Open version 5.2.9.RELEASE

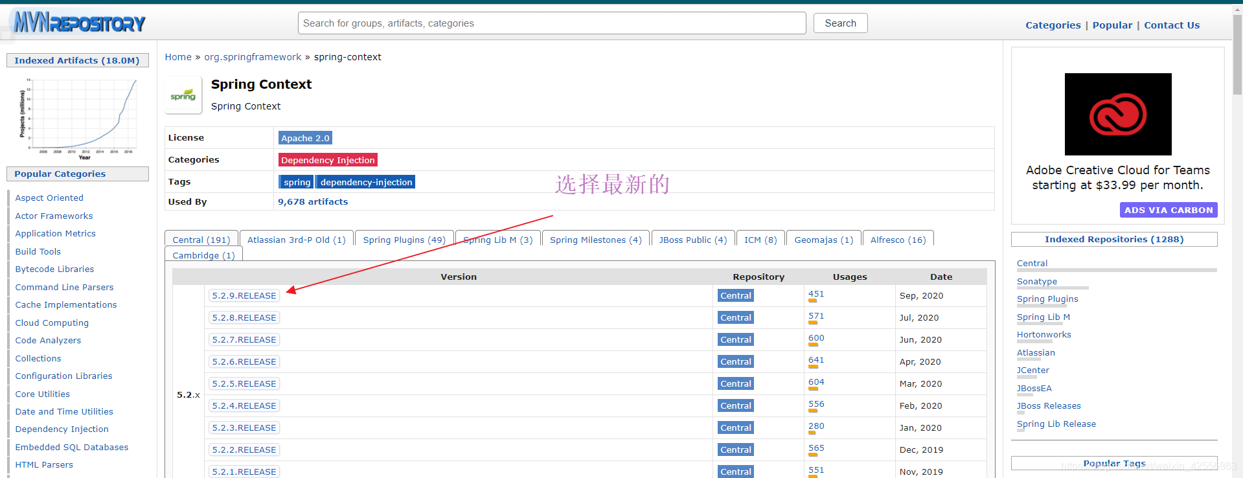click(x=244, y=296)
